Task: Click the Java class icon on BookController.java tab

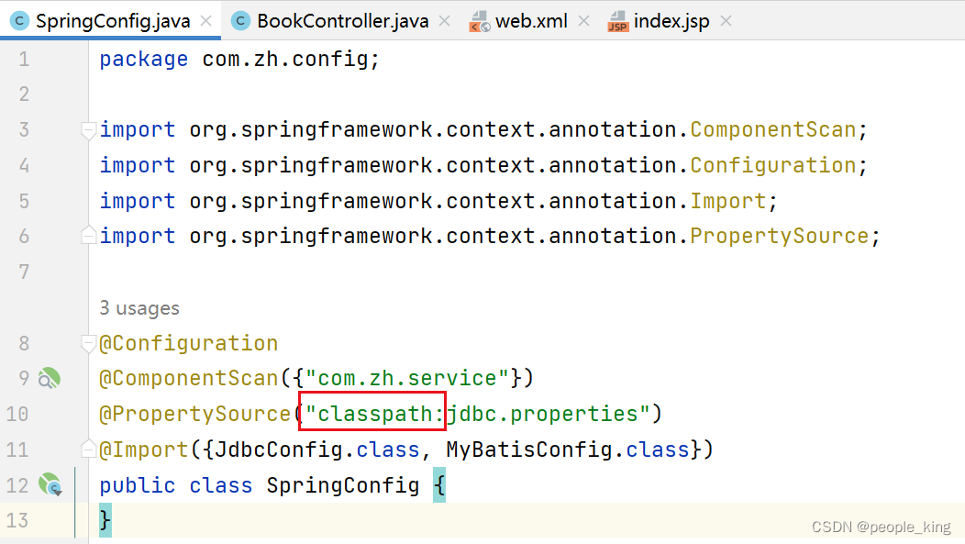Action: [239, 19]
